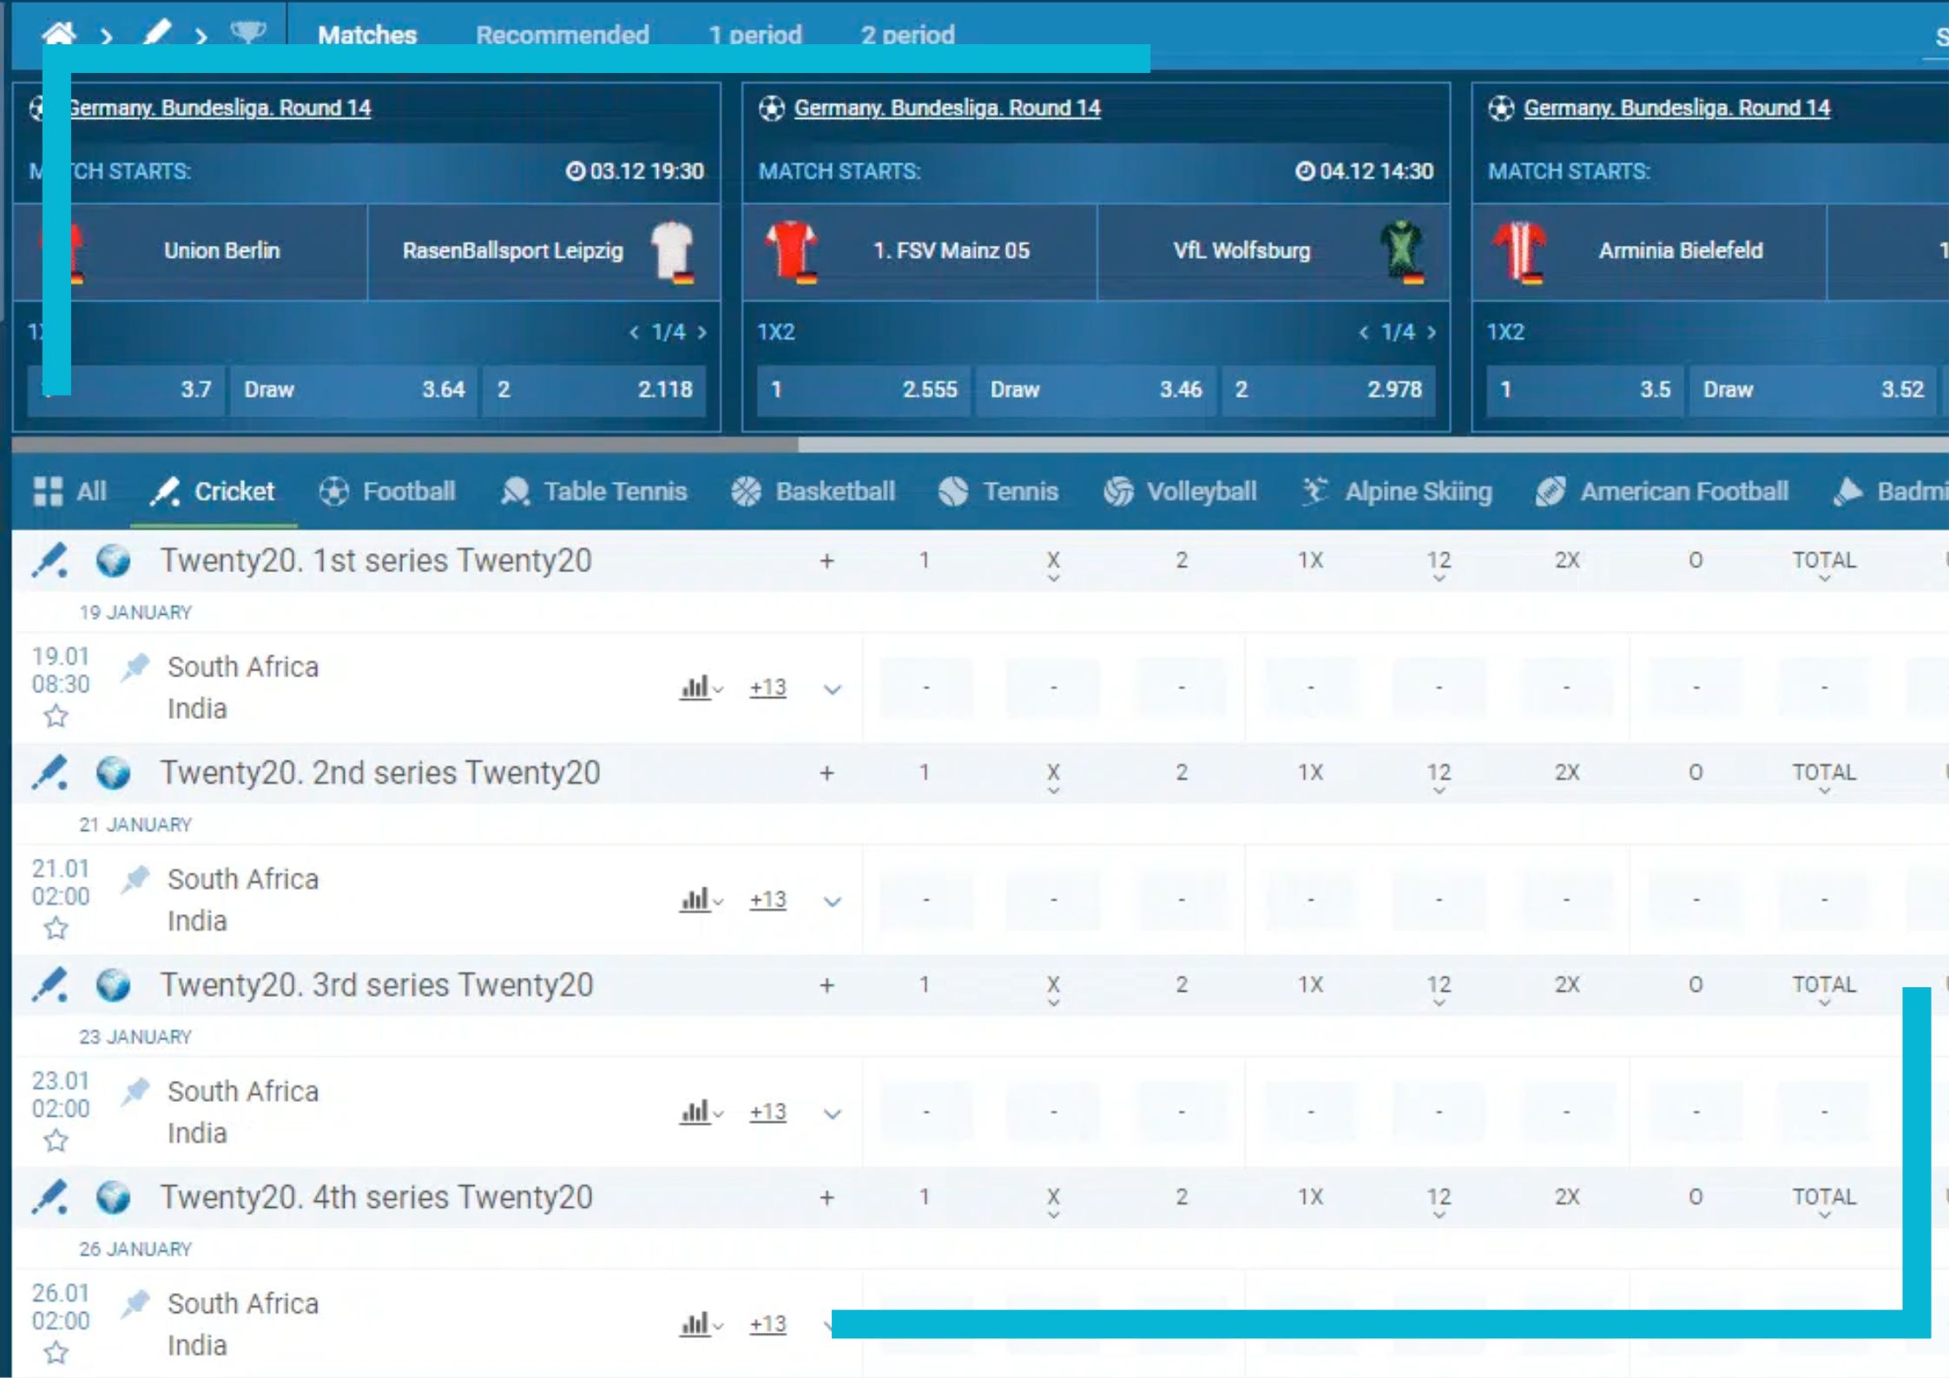Image resolution: width=1949 pixels, height=1378 pixels.
Task: Open statistics chart for 23.01 match
Action: pyautogui.click(x=701, y=1112)
